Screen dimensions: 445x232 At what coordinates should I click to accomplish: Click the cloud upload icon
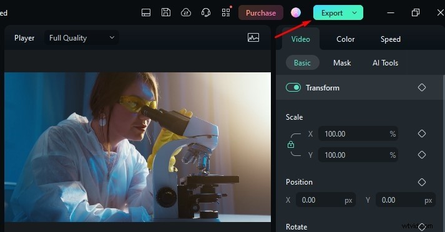coord(186,12)
